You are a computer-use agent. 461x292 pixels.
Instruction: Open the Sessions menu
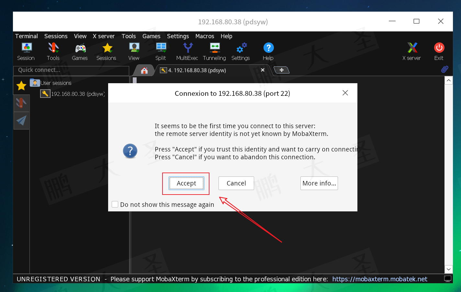click(56, 36)
